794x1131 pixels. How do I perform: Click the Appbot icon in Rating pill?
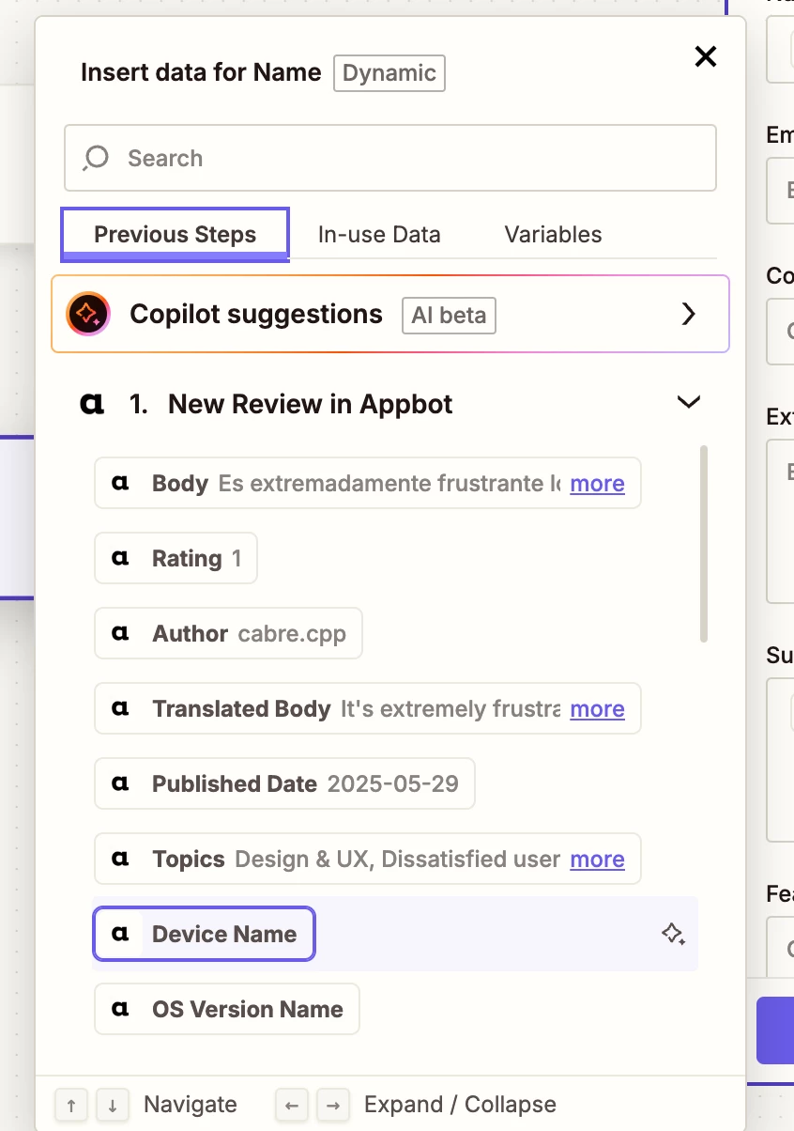point(120,558)
